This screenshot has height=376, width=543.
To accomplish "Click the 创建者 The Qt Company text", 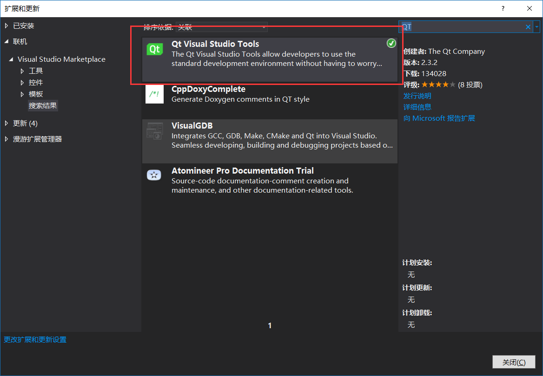I will pos(444,52).
